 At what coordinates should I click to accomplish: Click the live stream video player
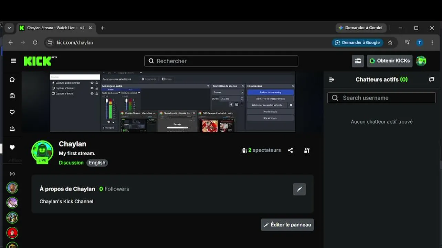pos(172,102)
